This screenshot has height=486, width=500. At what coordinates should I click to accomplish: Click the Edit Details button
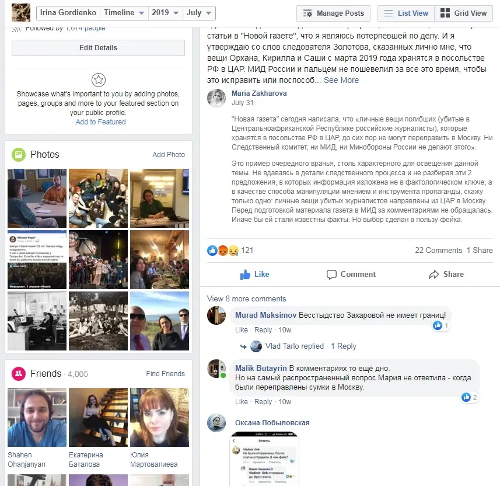coord(98,48)
